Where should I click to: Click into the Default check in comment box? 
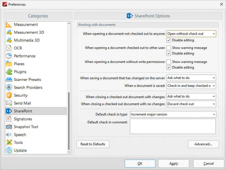pos(173,126)
